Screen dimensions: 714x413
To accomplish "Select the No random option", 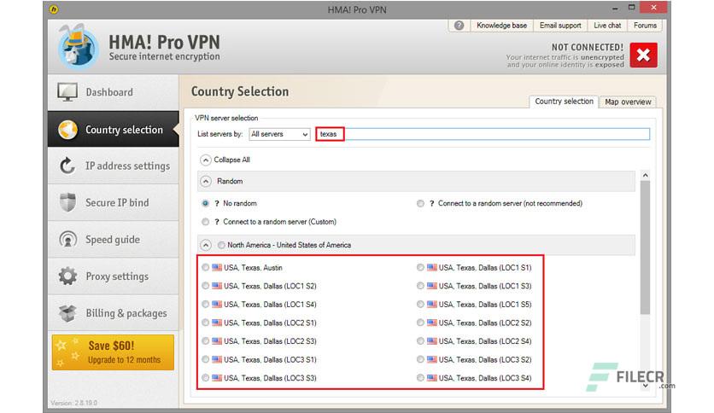I will pos(205,203).
